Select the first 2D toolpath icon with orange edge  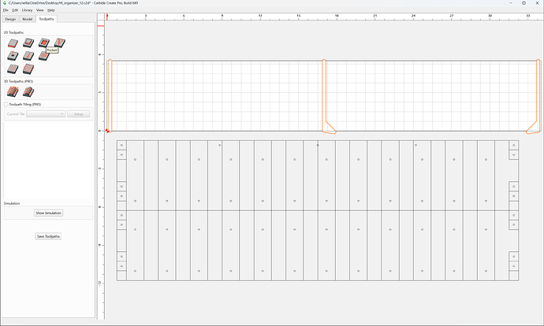[13, 43]
